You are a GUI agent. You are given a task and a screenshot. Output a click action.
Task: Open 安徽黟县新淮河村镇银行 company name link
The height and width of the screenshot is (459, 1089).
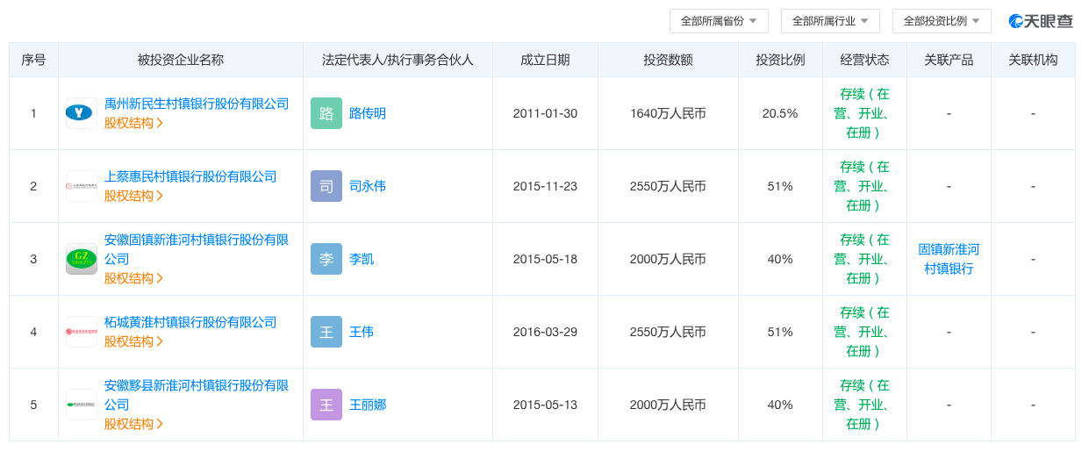(196, 385)
